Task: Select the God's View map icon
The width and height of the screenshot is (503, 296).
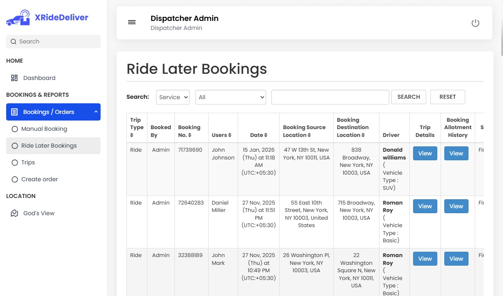Action: pyautogui.click(x=15, y=213)
